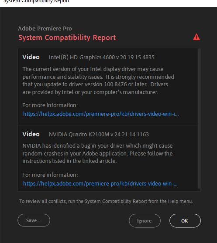
Task: Select the Intel(R) HD Graphics 4600 entry title
Action: click(x=102, y=57)
